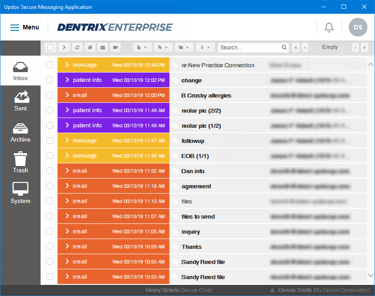This screenshot has width=375, height=296.
Task: Refresh the inbox message list
Action: point(77,48)
